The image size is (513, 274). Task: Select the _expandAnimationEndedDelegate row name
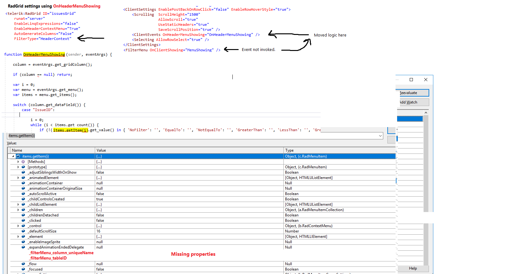coord(56,247)
